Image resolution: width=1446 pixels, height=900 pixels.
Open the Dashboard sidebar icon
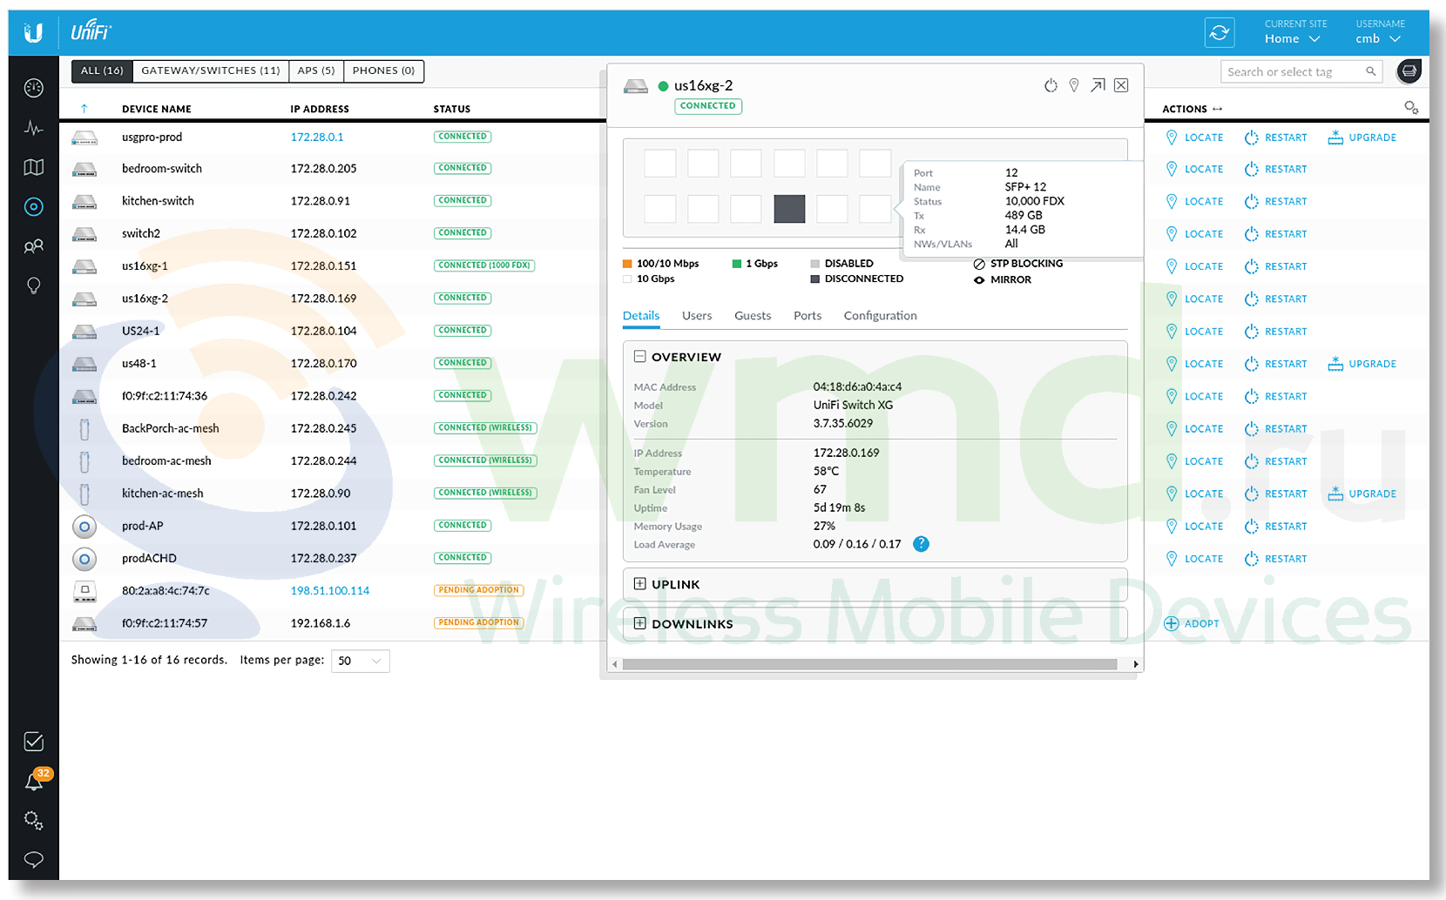coord(33,87)
